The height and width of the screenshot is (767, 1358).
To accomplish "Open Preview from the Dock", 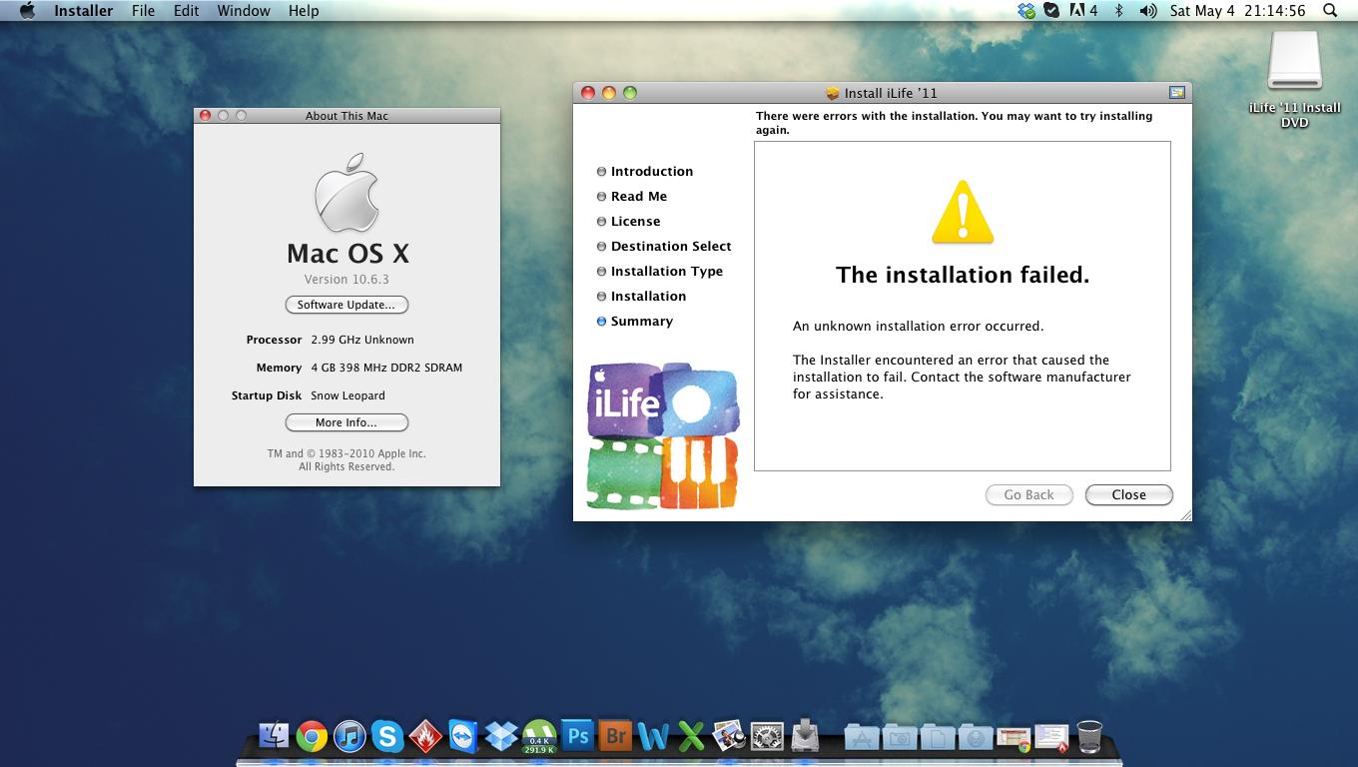I will tap(729, 736).
